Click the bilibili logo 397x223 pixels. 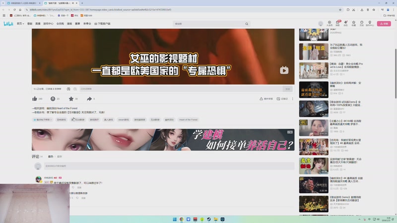click(8, 24)
